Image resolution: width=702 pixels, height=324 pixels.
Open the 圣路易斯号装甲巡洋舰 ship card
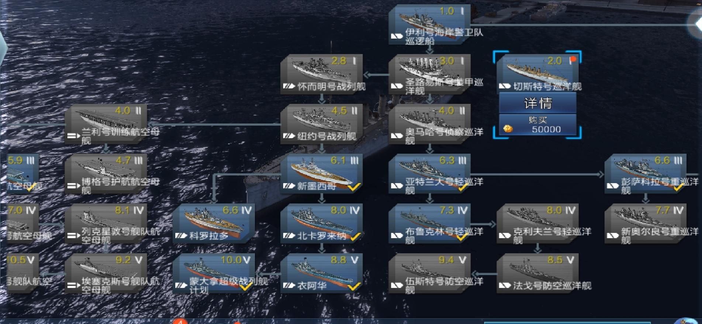(x=429, y=74)
